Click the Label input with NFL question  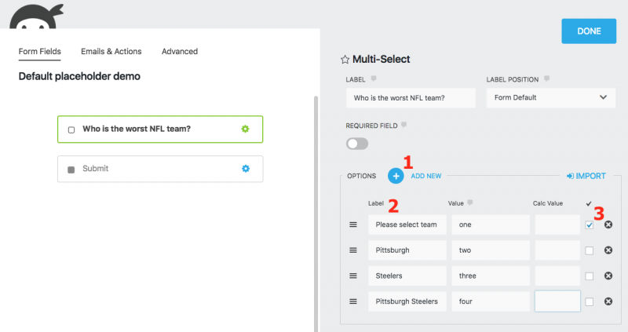411,98
